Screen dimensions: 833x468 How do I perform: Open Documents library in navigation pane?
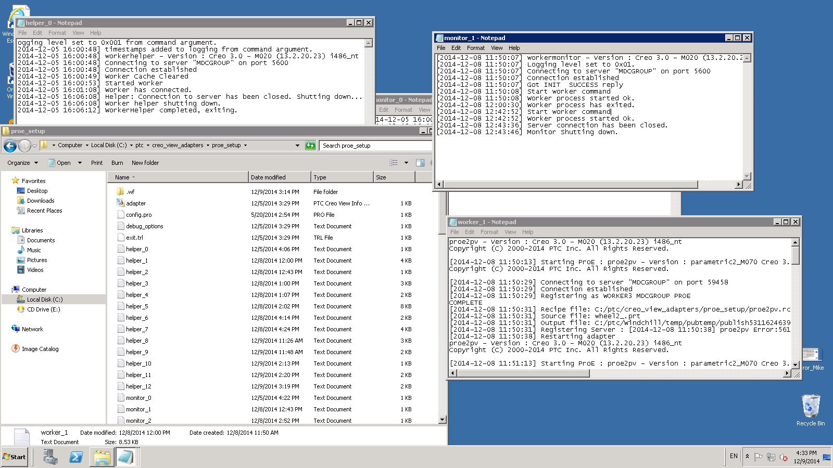pos(41,240)
